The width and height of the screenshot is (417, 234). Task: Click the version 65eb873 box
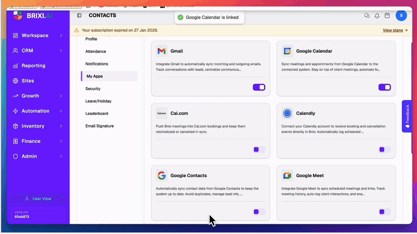[x=38, y=215]
